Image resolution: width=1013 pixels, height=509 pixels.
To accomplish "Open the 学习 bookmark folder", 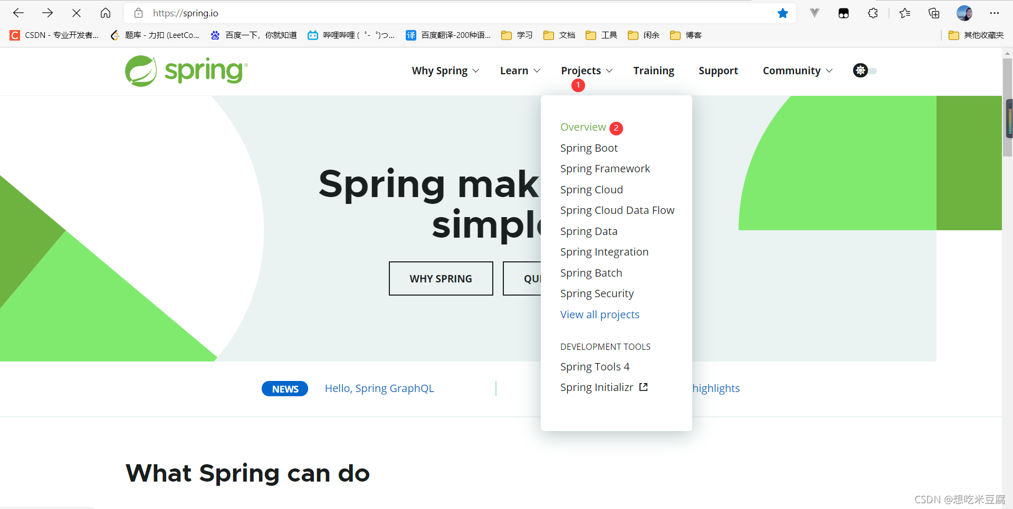I will 517,35.
